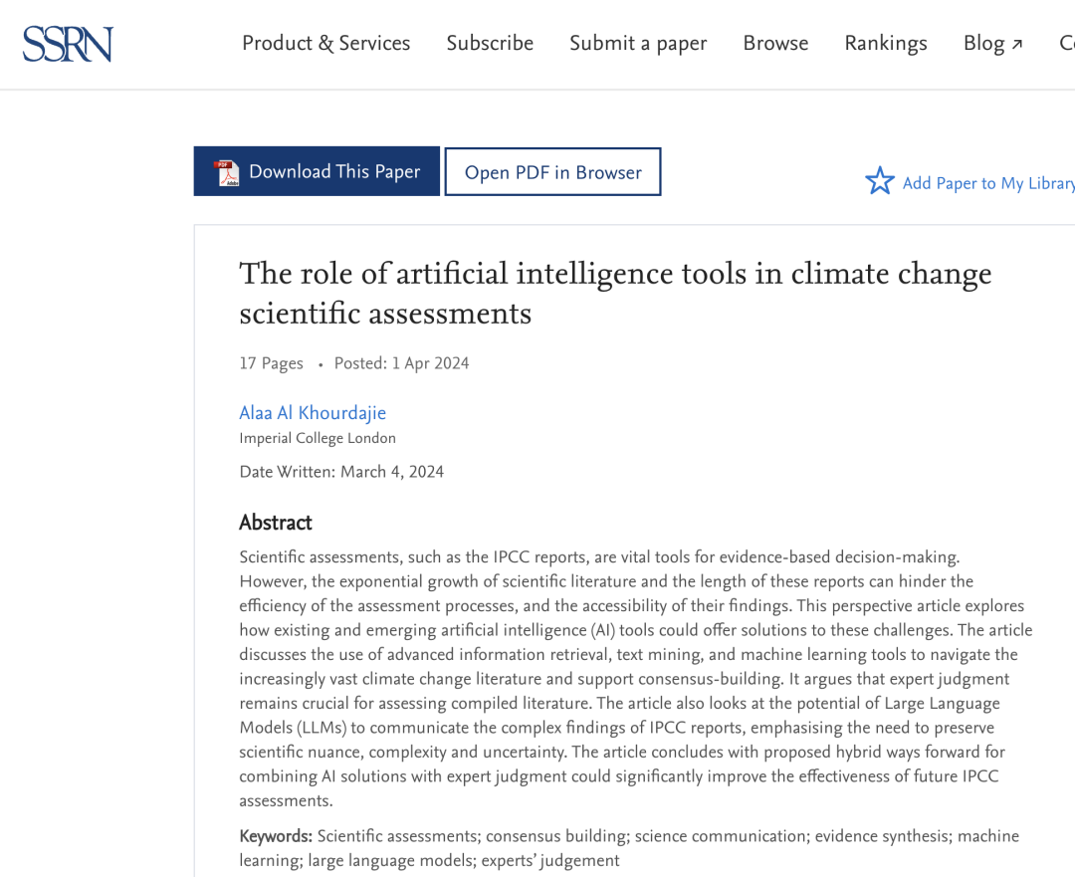The width and height of the screenshot is (1075, 877).
Task: Click the Keywords label
Action: 276,836
